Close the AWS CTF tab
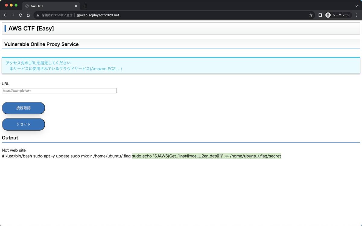This screenshot has height=226, width=362. pos(76,6)
